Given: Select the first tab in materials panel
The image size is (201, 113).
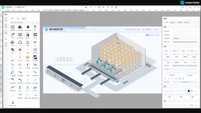Looking at the screenshot, I should (x=12, y=19).
